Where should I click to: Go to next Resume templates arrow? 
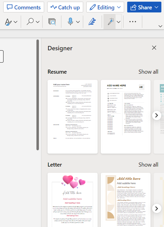point(157,116)
